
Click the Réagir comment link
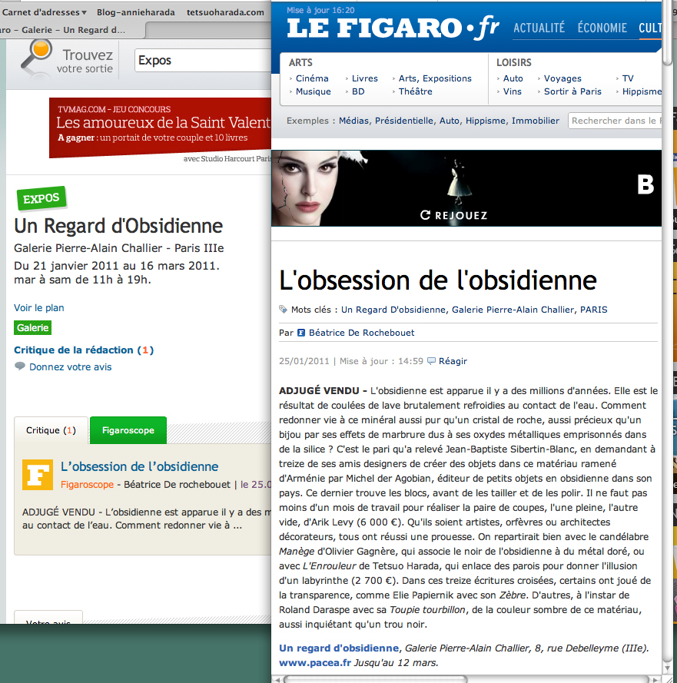[x=453, y=361]
